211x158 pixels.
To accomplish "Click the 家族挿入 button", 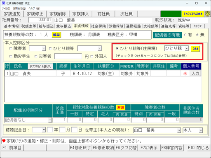I will 80,14.
